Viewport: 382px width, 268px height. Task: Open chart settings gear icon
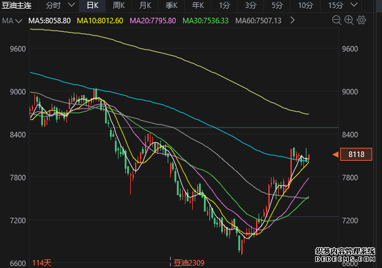coord(362,20)
